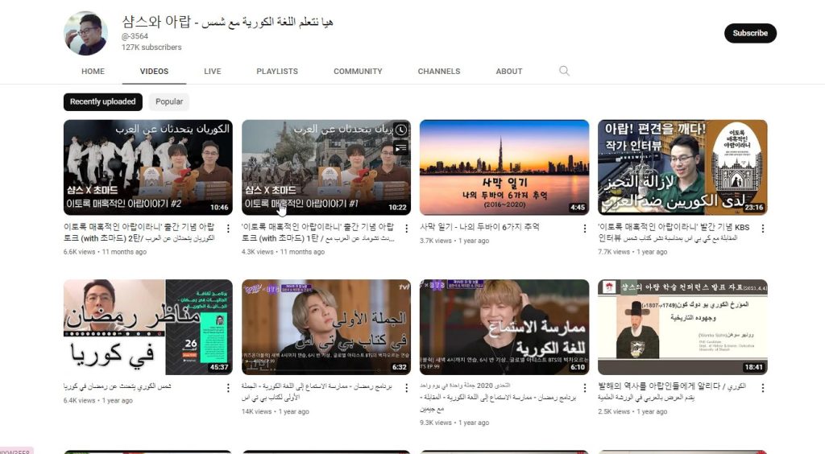Screen dimensions: 825x454
Task: Open the channel avatar picture
Action: [85, 34]
